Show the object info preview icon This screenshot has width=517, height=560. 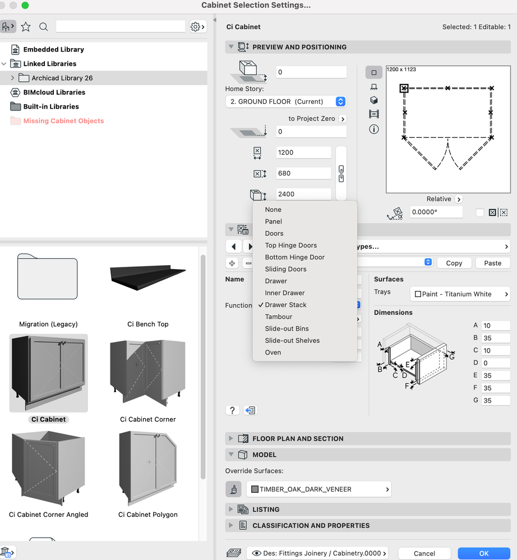click(374, 129)
